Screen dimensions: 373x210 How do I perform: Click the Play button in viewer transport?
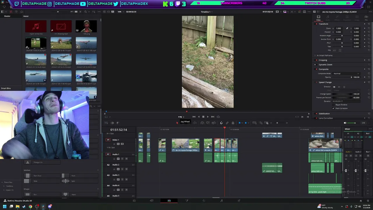pos(208,117)
